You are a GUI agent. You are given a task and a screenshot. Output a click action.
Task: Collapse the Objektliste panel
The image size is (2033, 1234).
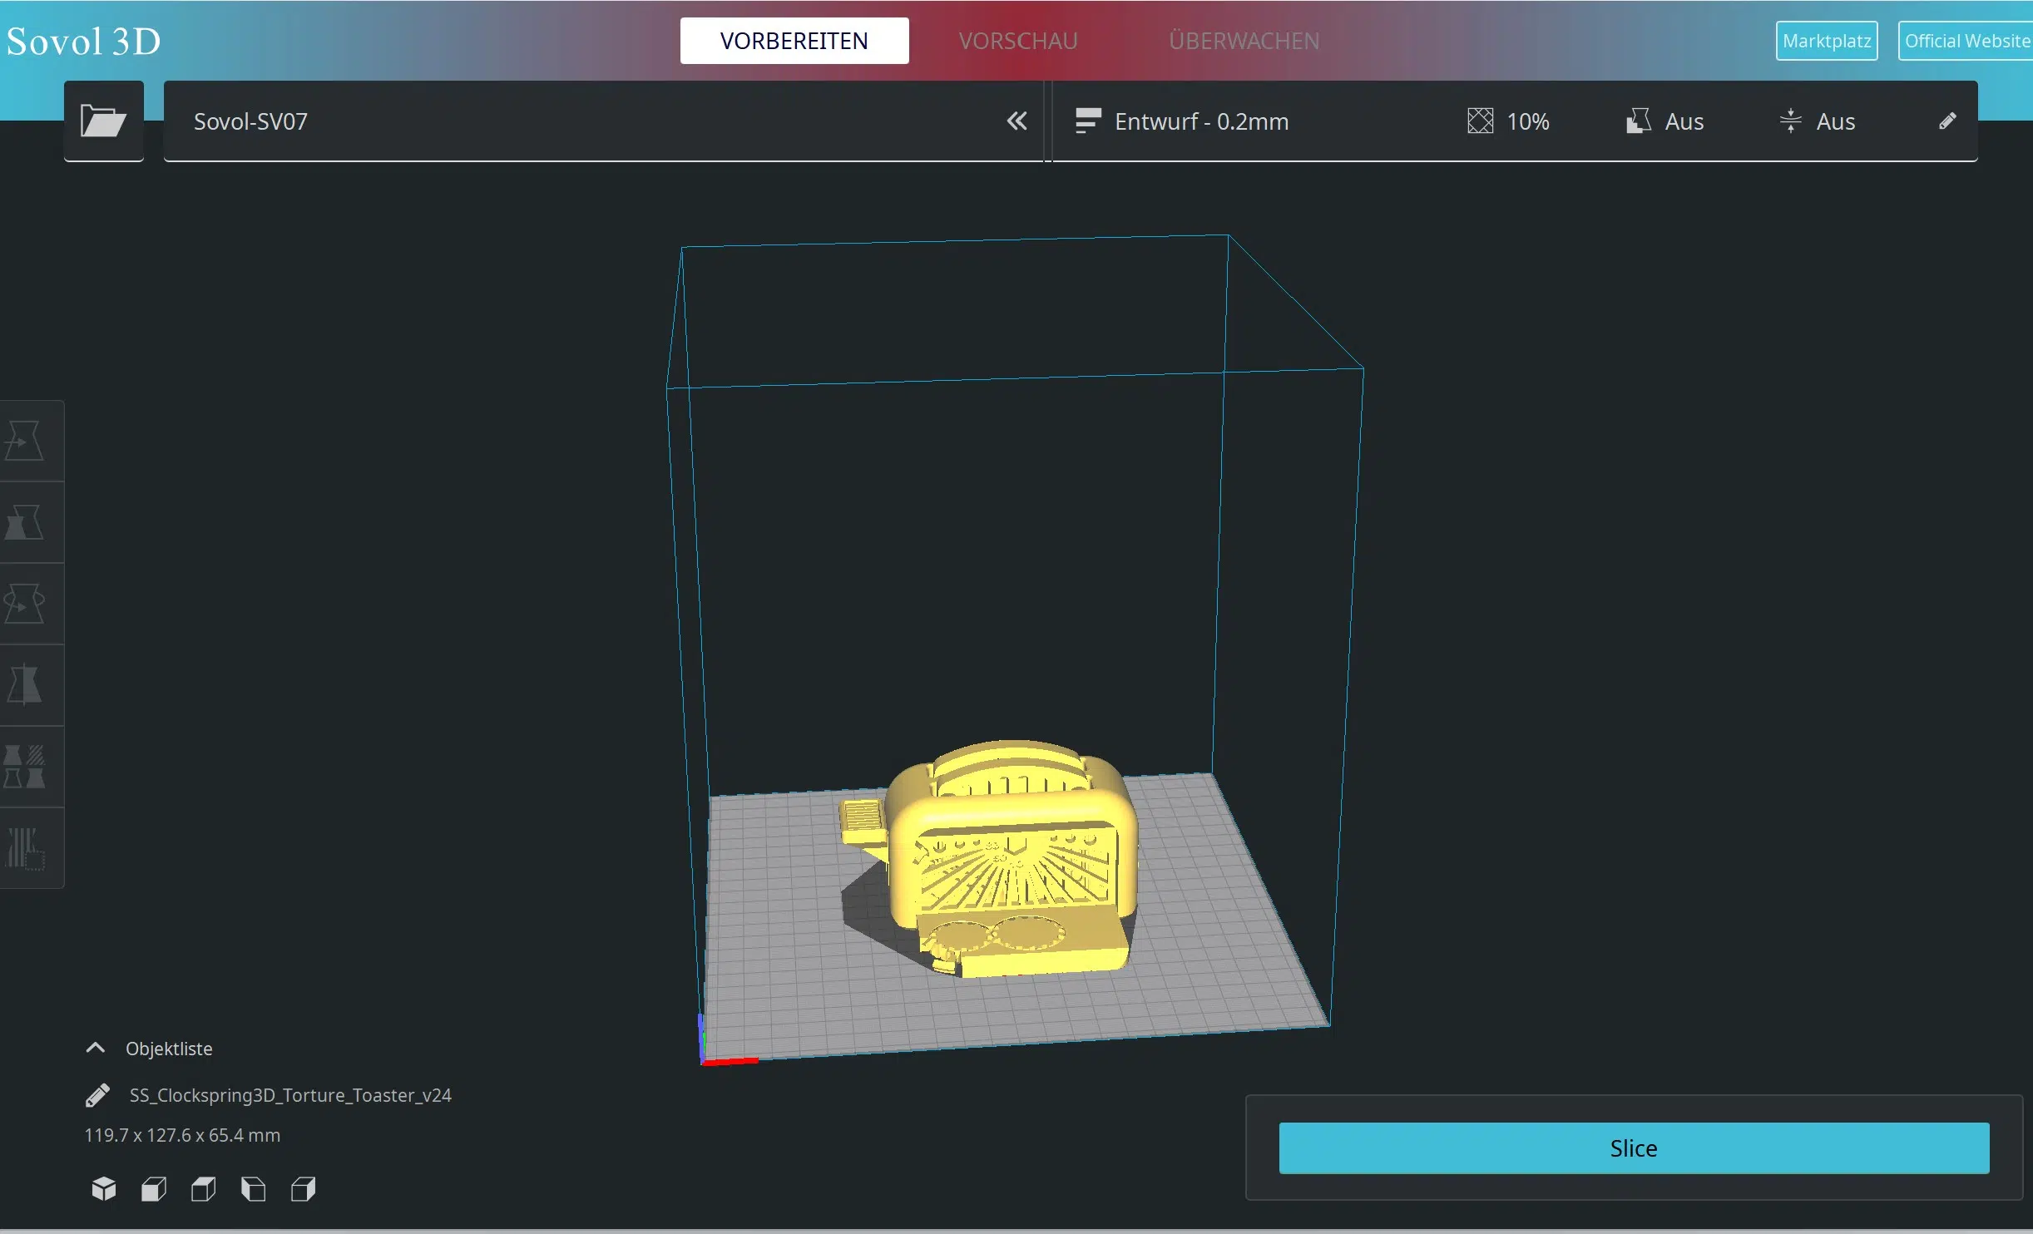click(96, 1049)
